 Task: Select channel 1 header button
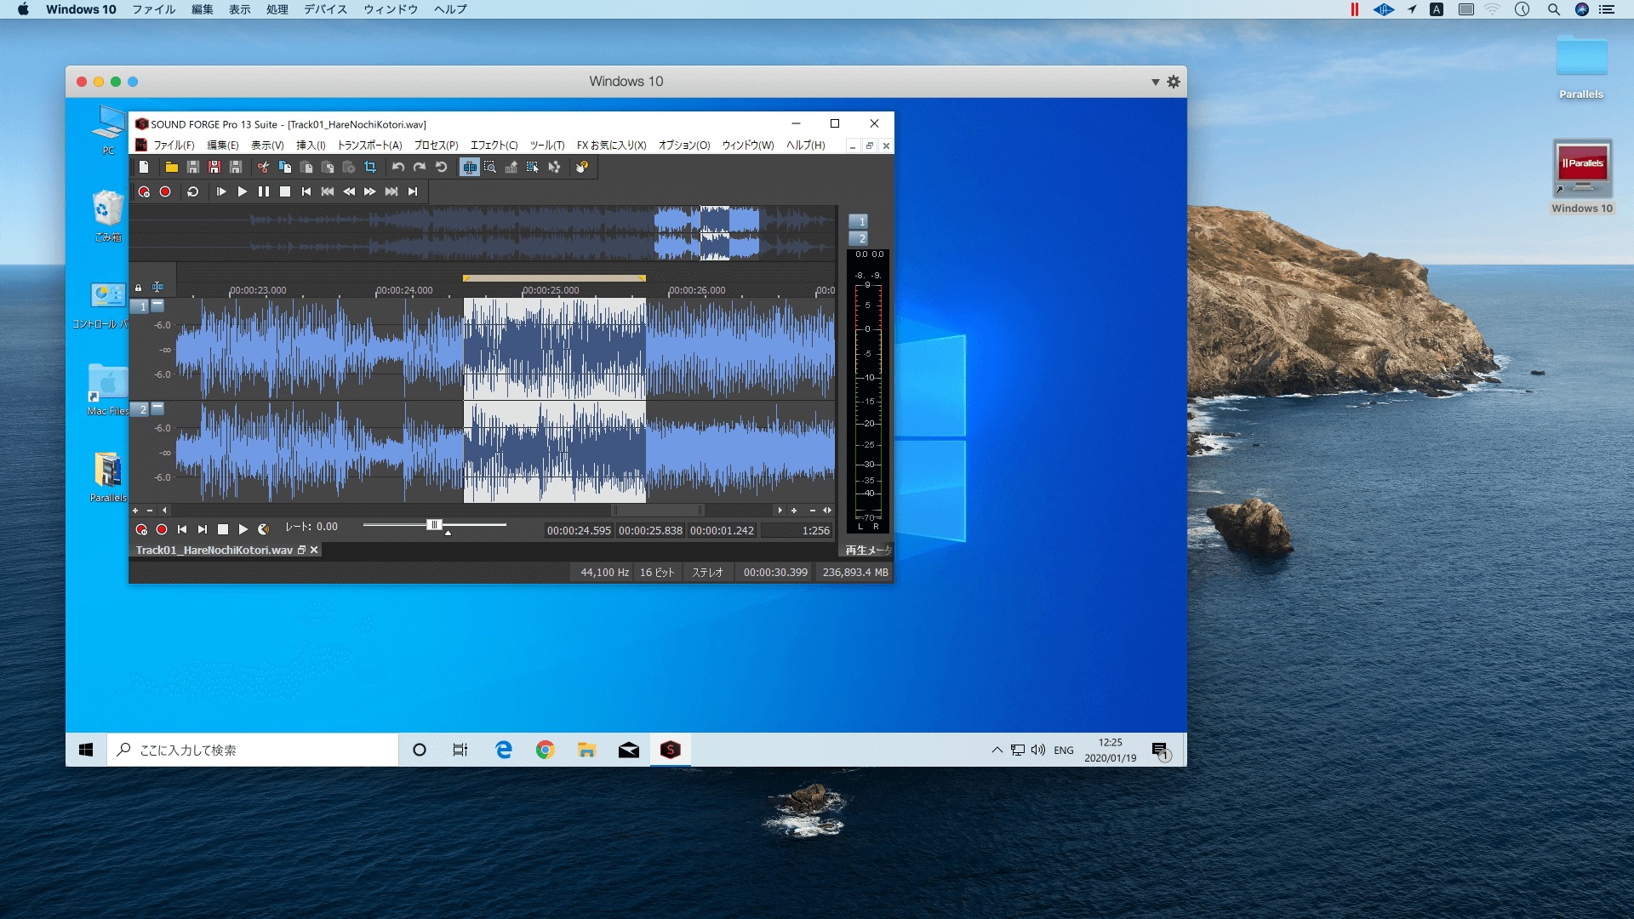pos(140,306)
